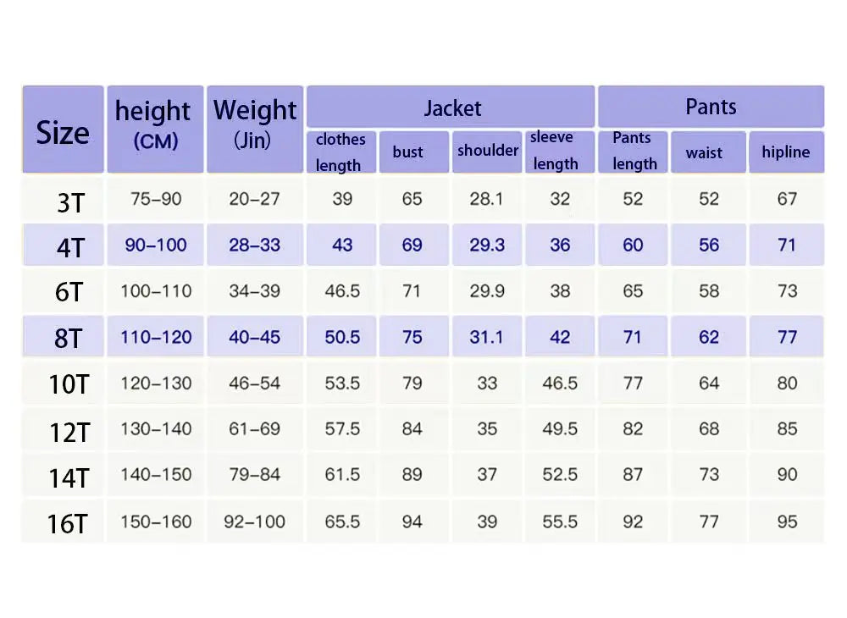Screen dimensions: 847x618
Task: Click the 3T size row label
Action: [69, 201]
